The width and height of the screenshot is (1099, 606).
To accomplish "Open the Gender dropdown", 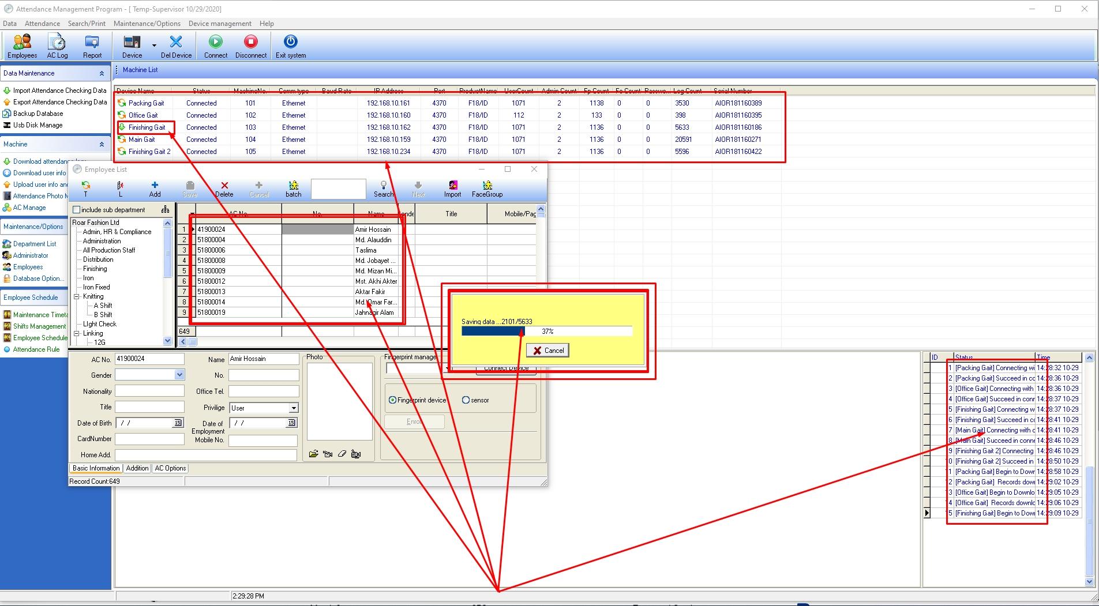I will (x=180, y=375).
